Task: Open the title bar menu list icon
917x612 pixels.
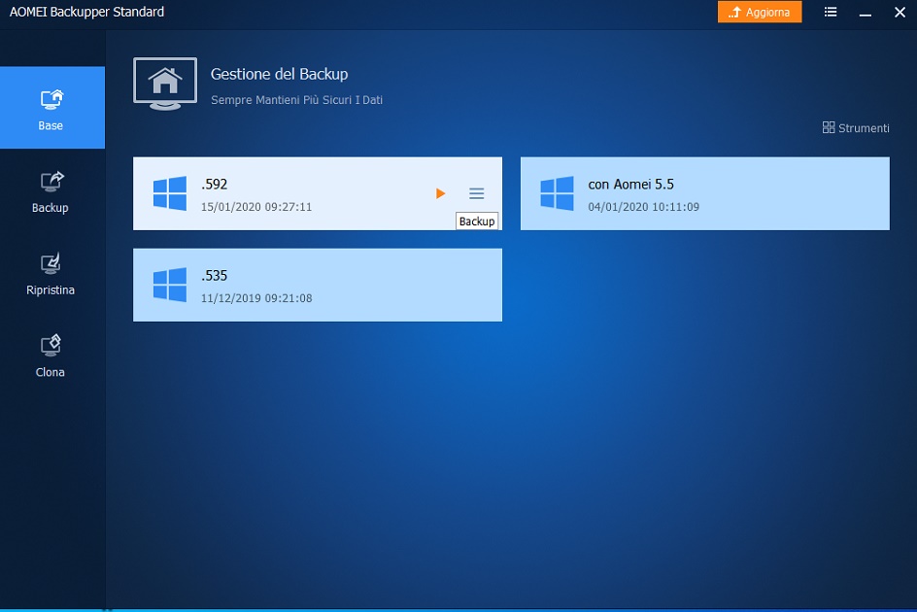Action: 830,12
